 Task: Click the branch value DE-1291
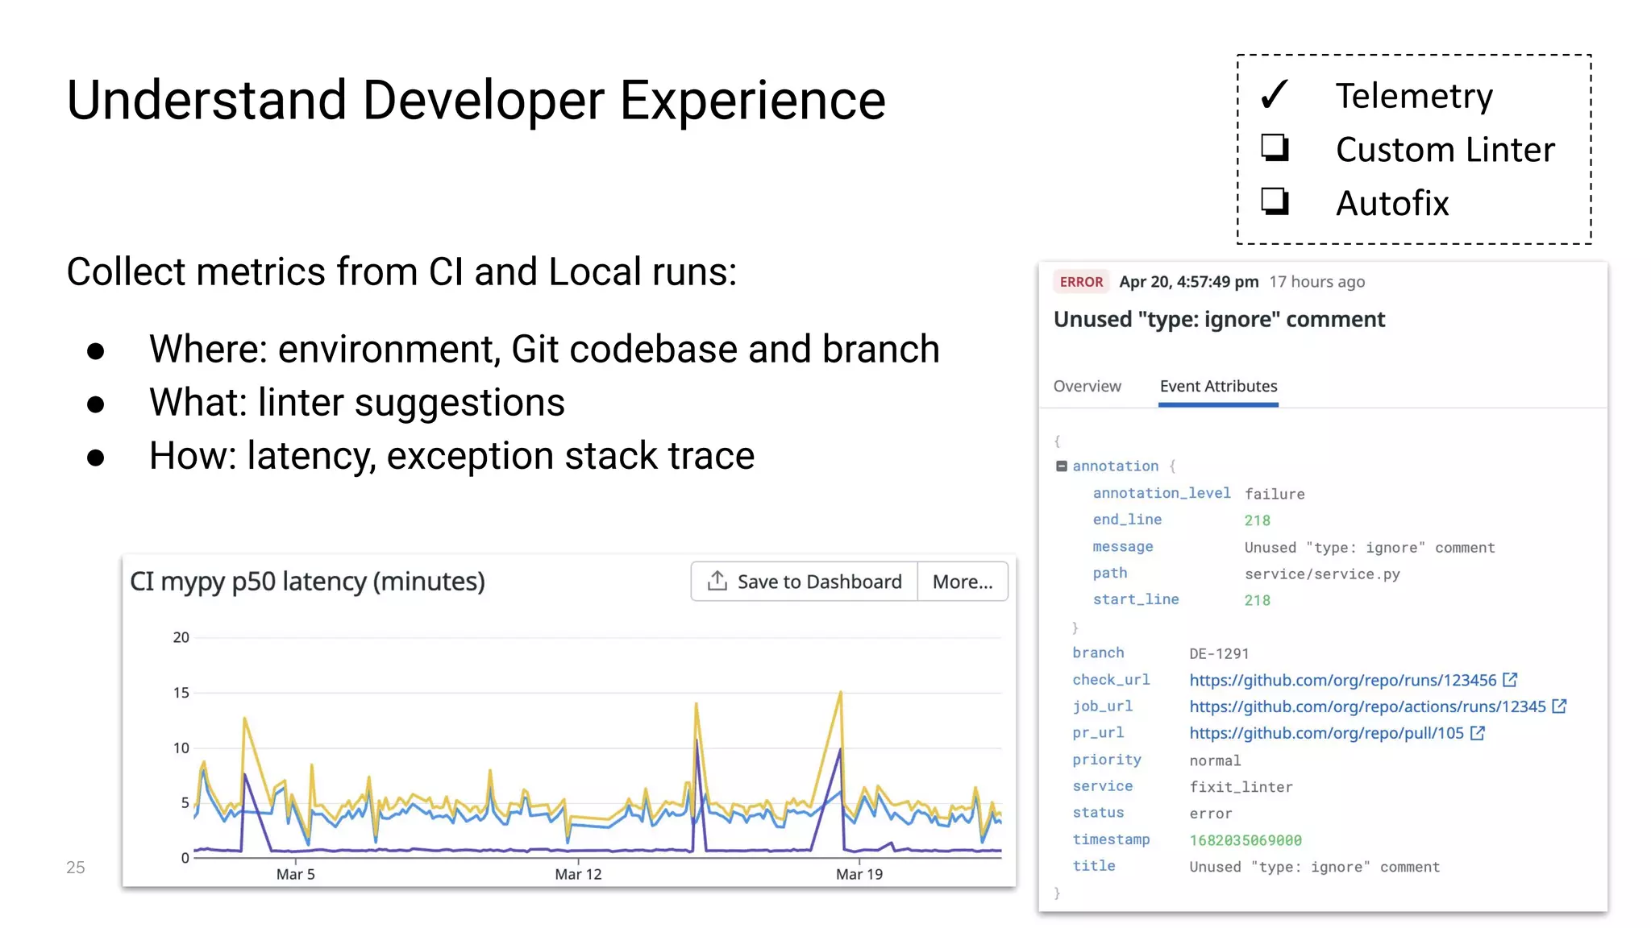click(1219, 653)
